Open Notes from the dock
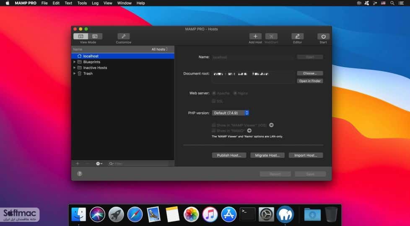Screen dimensions: 410x226 point(173,215)
